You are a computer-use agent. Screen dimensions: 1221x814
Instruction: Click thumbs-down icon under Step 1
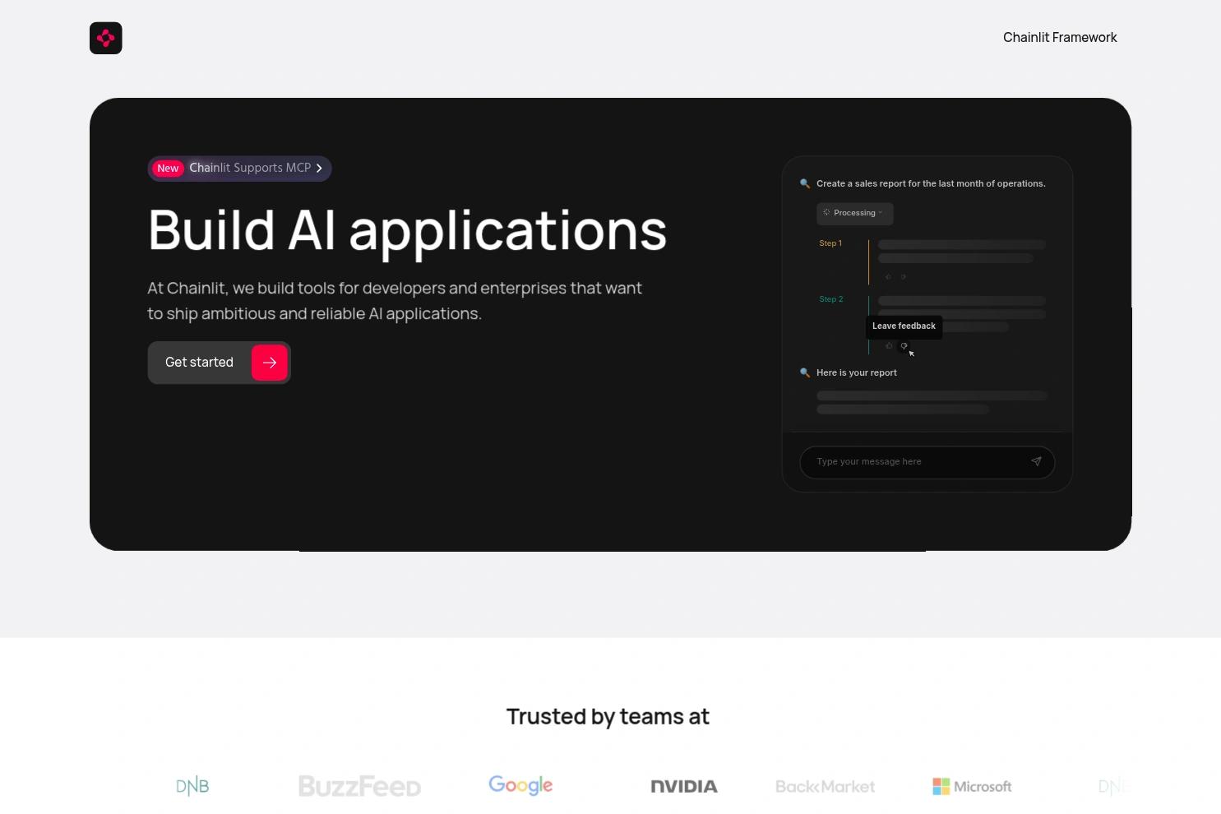[x=903, y=277]
